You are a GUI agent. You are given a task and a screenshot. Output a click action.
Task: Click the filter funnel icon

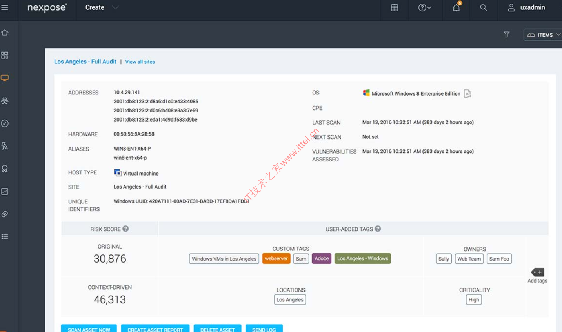506,35
